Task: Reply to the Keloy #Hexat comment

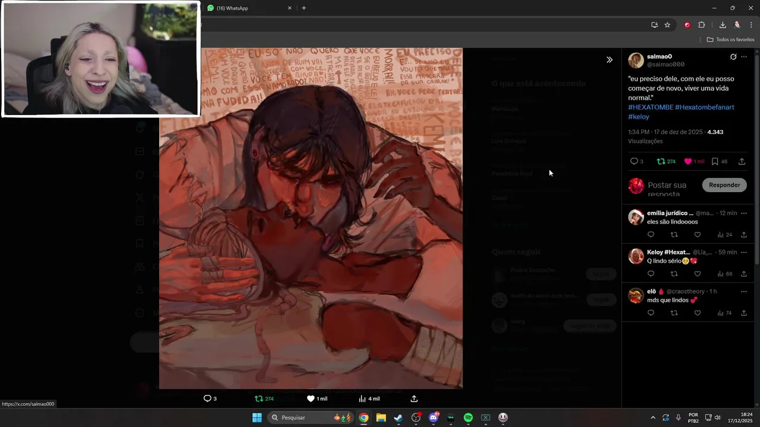Action: pos(651,274)
